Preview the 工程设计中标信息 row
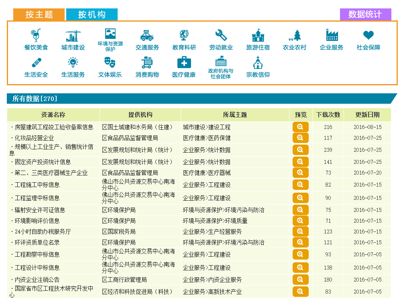399x302 pixels. pyautogui.click(x=301, y=268)
